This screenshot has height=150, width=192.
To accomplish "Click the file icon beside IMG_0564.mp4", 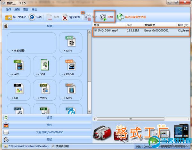I will 95,30.
